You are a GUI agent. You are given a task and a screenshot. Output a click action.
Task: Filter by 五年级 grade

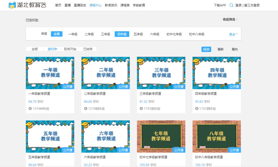click(x=138, y=34)
